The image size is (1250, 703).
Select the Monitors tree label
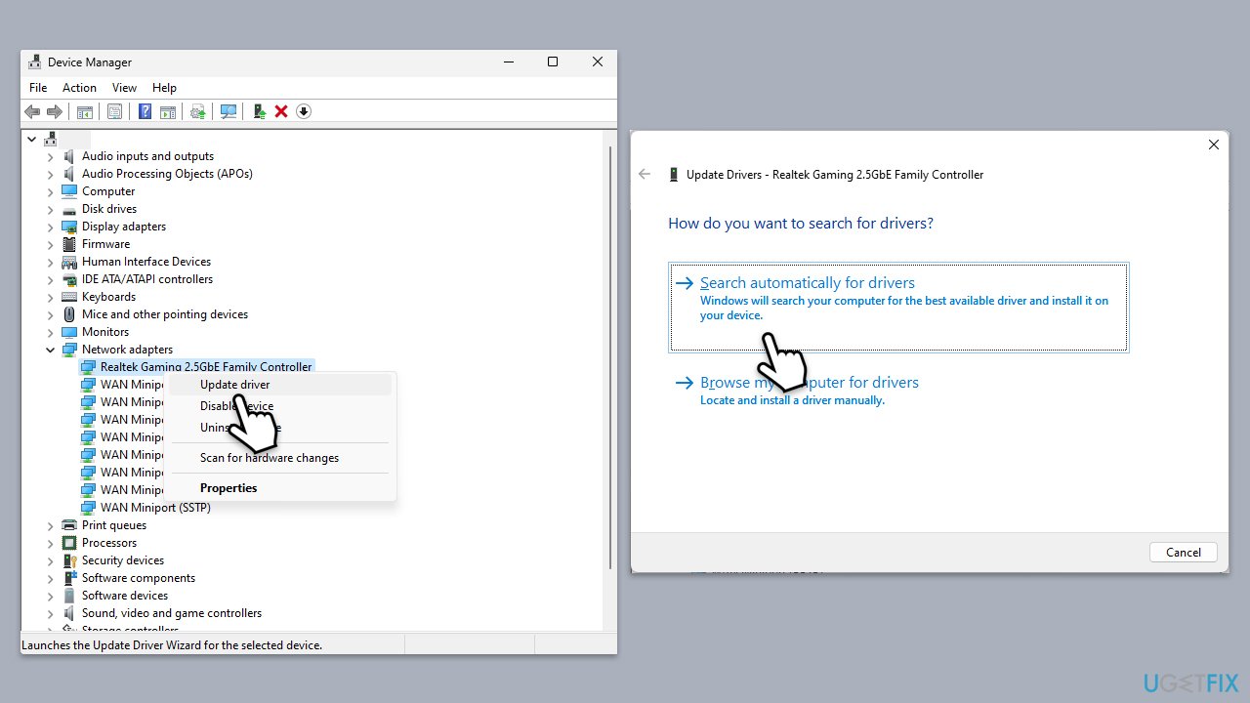coord(105,332)
